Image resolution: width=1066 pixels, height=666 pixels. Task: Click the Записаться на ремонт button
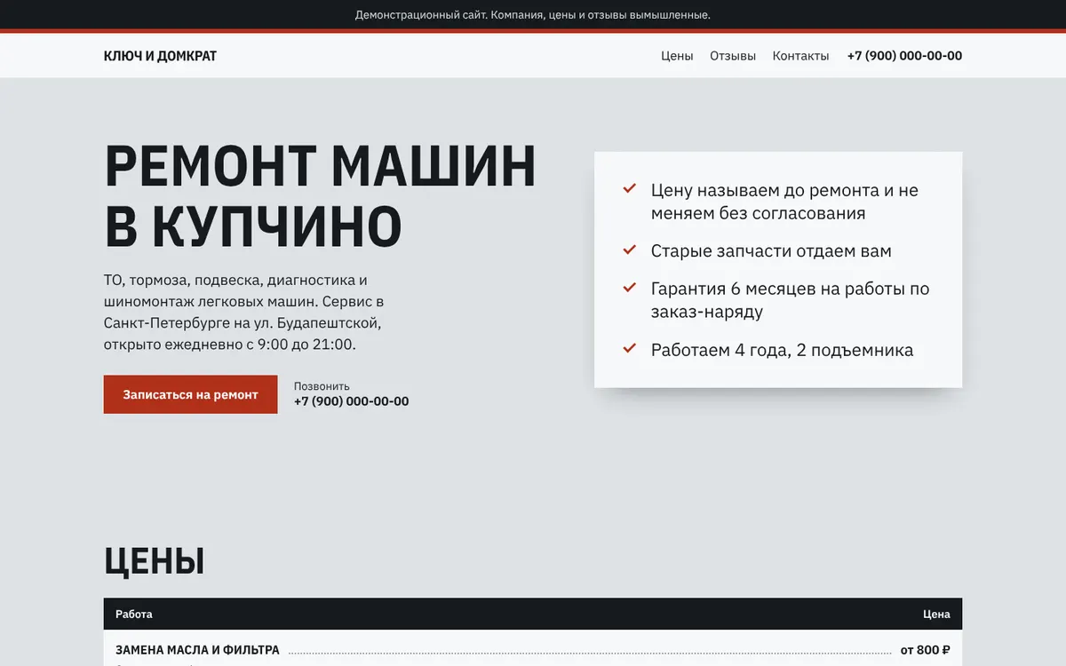pos(190,394)
